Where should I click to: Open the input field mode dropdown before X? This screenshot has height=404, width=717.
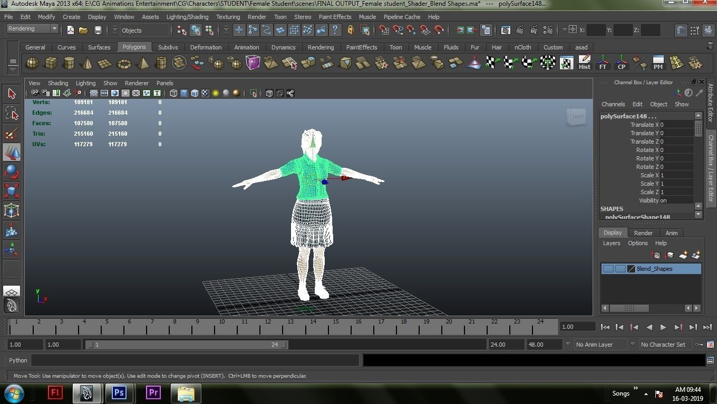pos(565,30)
